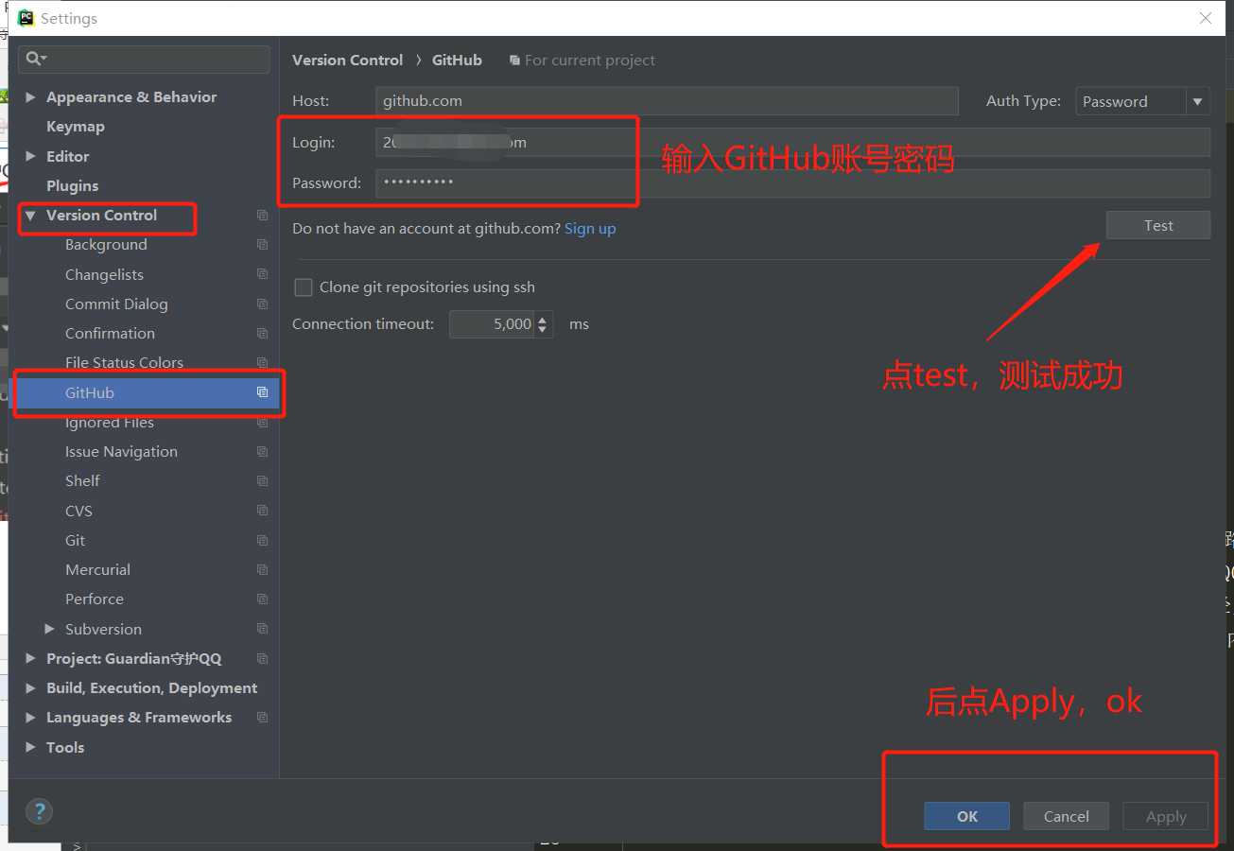Expand the Project: Guardian section
Screen dimensions: 1234x851
pos(30,659)
